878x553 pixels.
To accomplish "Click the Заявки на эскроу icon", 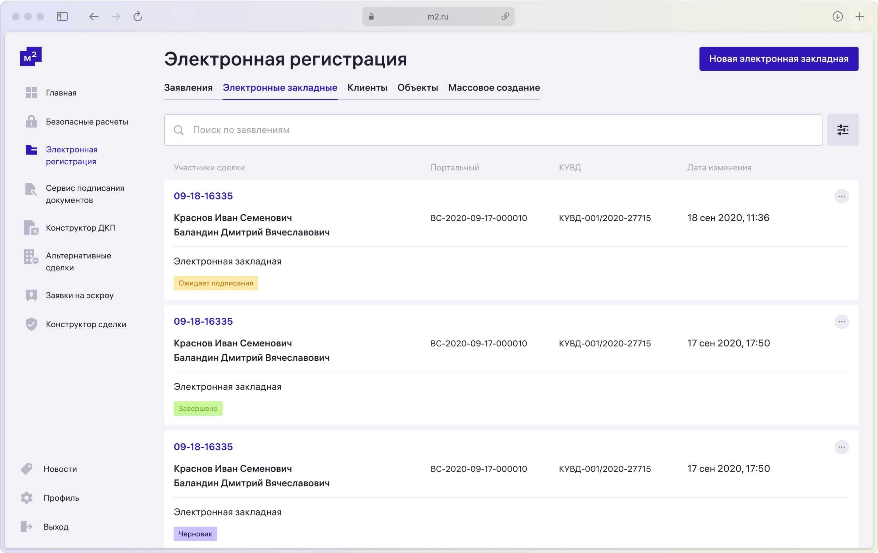I will coord(31,295).
